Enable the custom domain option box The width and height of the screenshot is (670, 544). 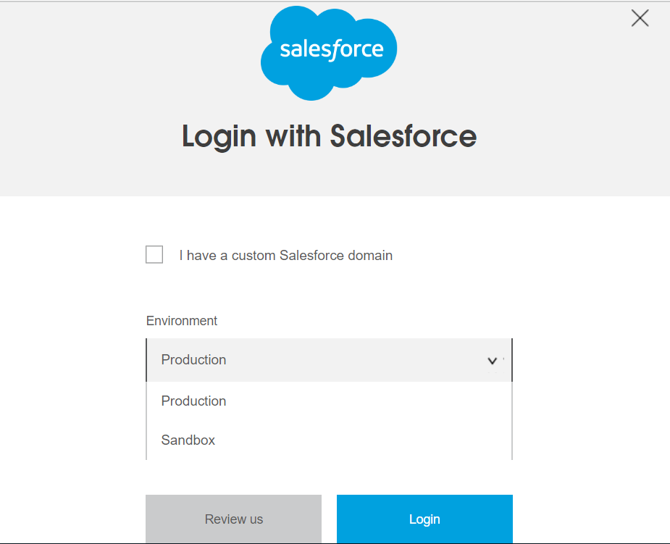pos(154,255)
